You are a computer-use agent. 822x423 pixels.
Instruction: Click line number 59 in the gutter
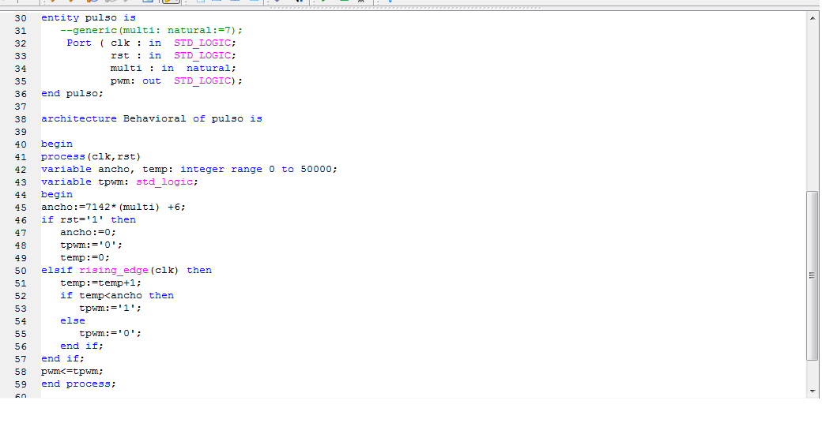click(x=21, y=384)
